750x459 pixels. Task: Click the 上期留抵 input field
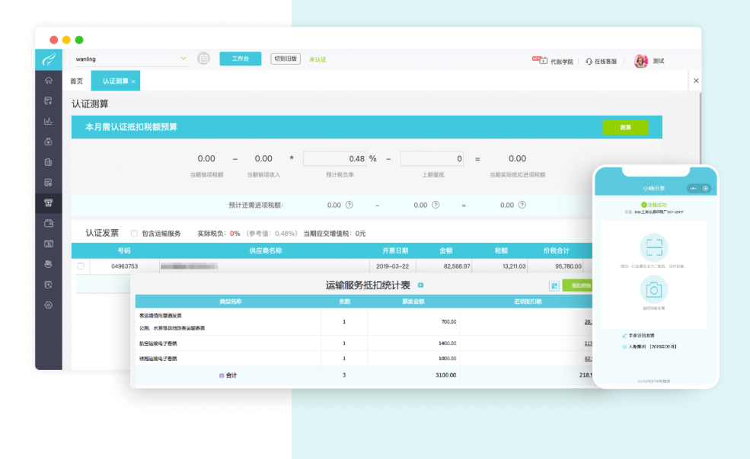432,158
